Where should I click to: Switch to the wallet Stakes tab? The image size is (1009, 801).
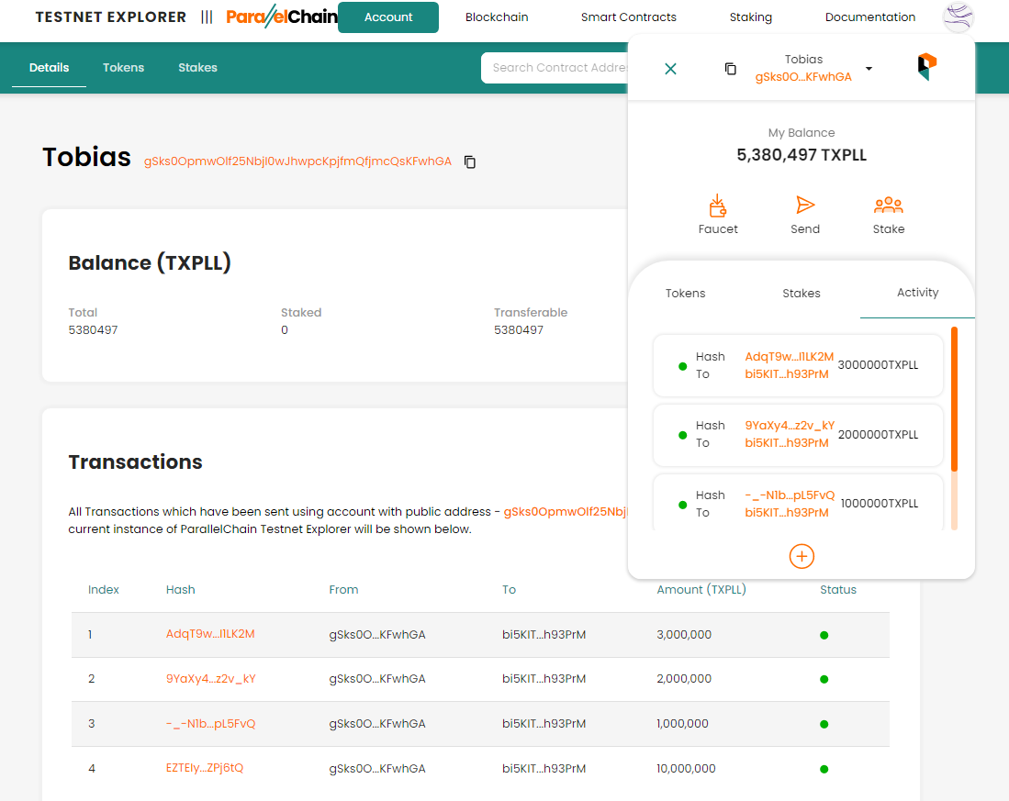pos(802,293)
